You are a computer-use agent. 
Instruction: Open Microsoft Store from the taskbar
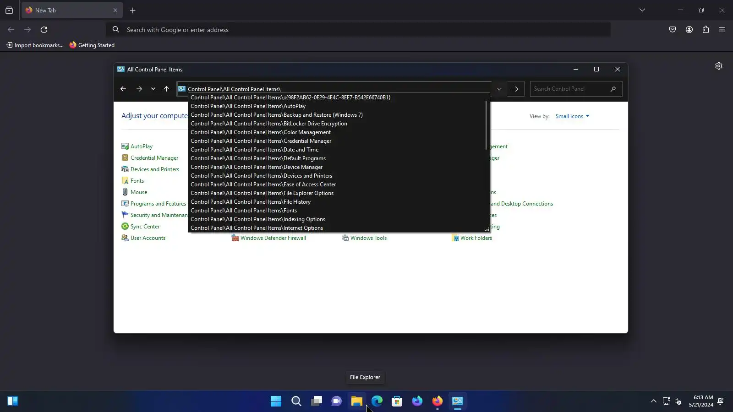pos(397,401)
